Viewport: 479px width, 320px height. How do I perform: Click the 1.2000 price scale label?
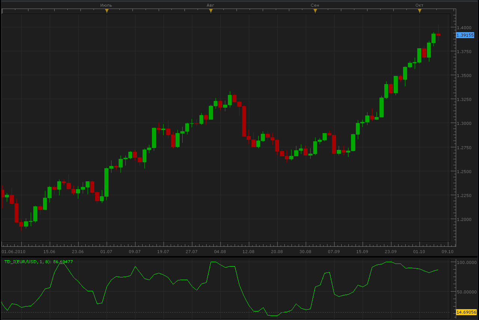tap(464, 219)
